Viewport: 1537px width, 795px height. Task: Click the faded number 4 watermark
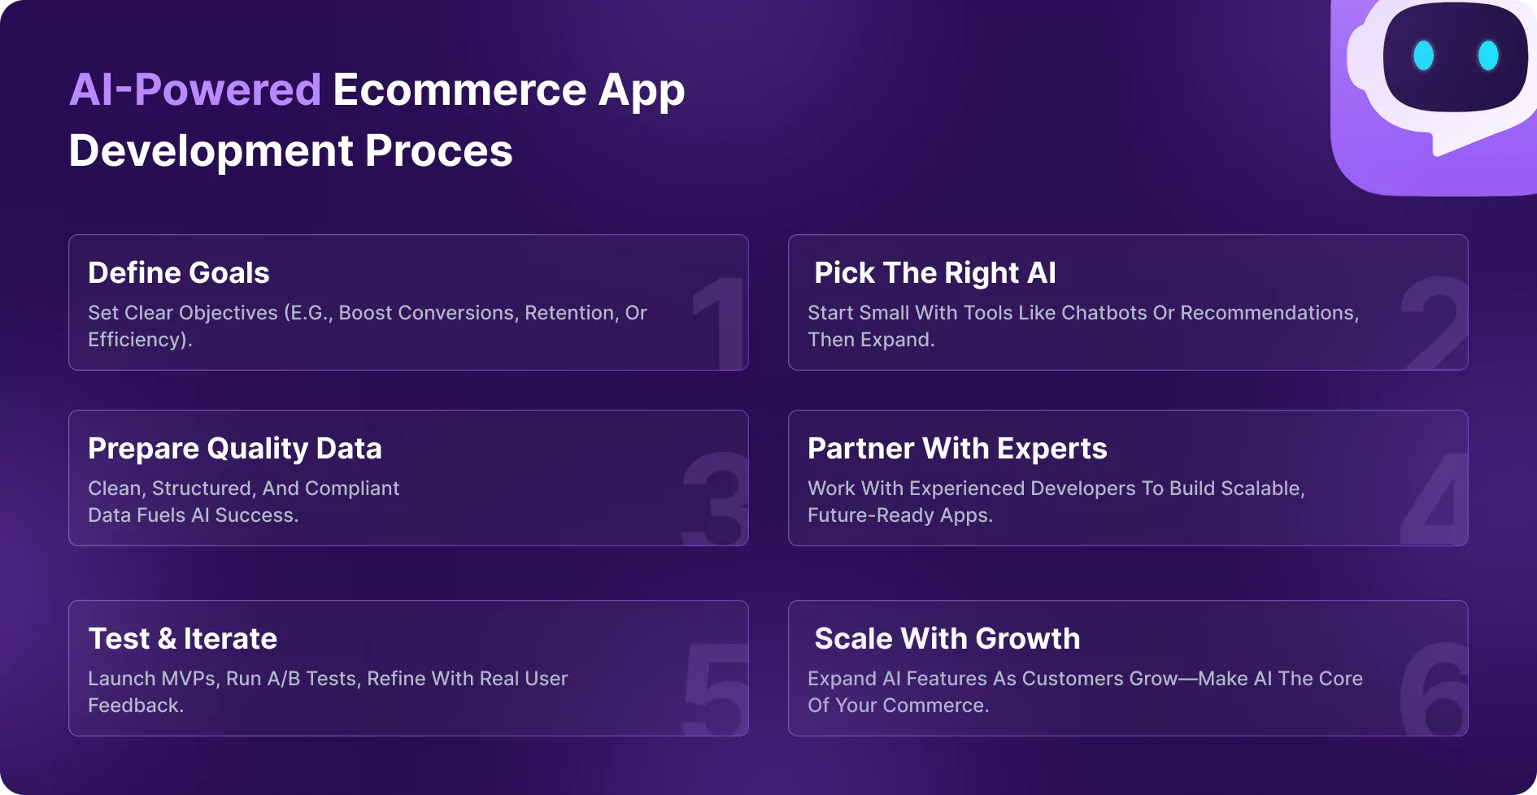(x=1435, y=497)
